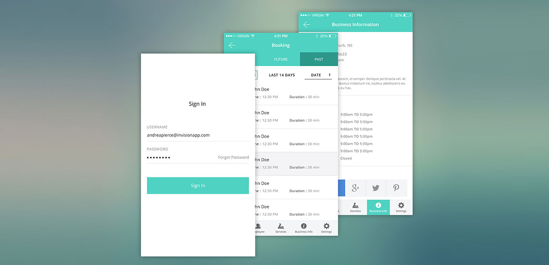The height and width of the screenshot is (265, 549).
Task: Expand the DATE sort dropdown
Action: point(318,75)
